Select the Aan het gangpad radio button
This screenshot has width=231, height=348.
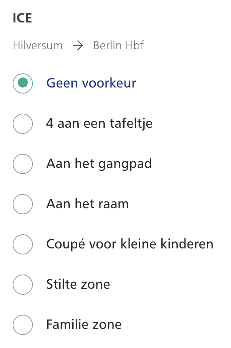pos(23,164)
